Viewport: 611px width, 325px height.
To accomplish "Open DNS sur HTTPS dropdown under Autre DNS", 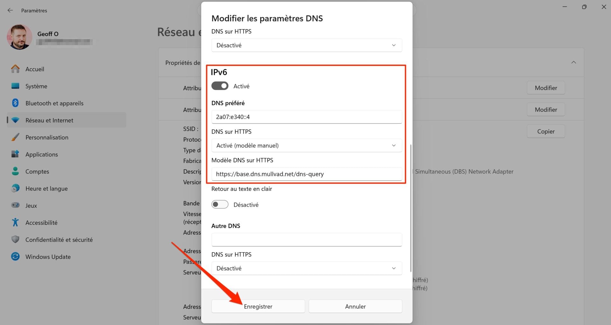I will pyautogui.click(x=306, y=268).
